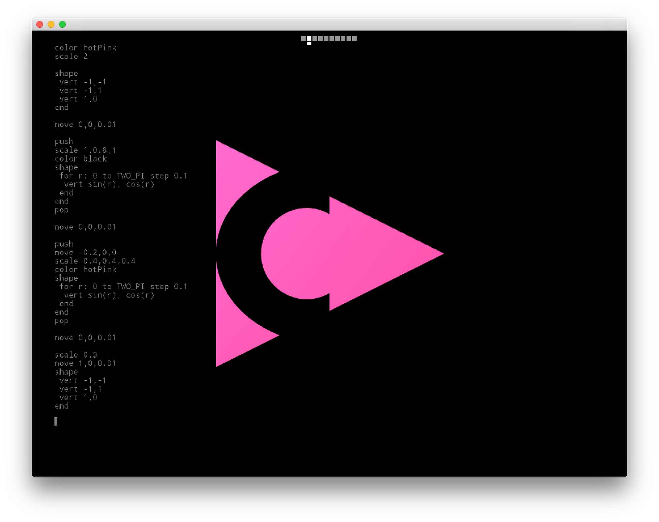Select the first program slot square
Screen dimensions: 659x522
pos(303,39)
